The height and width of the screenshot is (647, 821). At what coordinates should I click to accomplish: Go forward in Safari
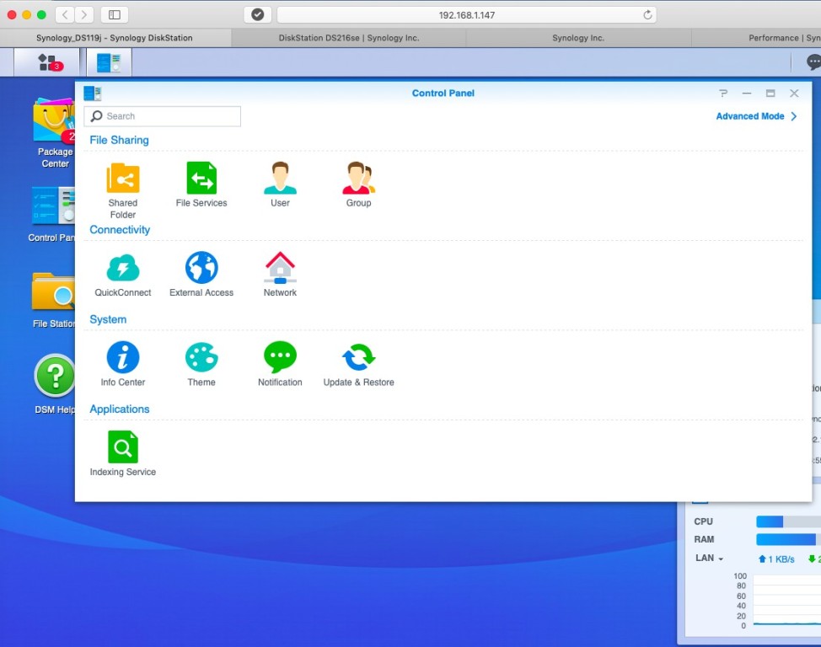tap(83, 14)
